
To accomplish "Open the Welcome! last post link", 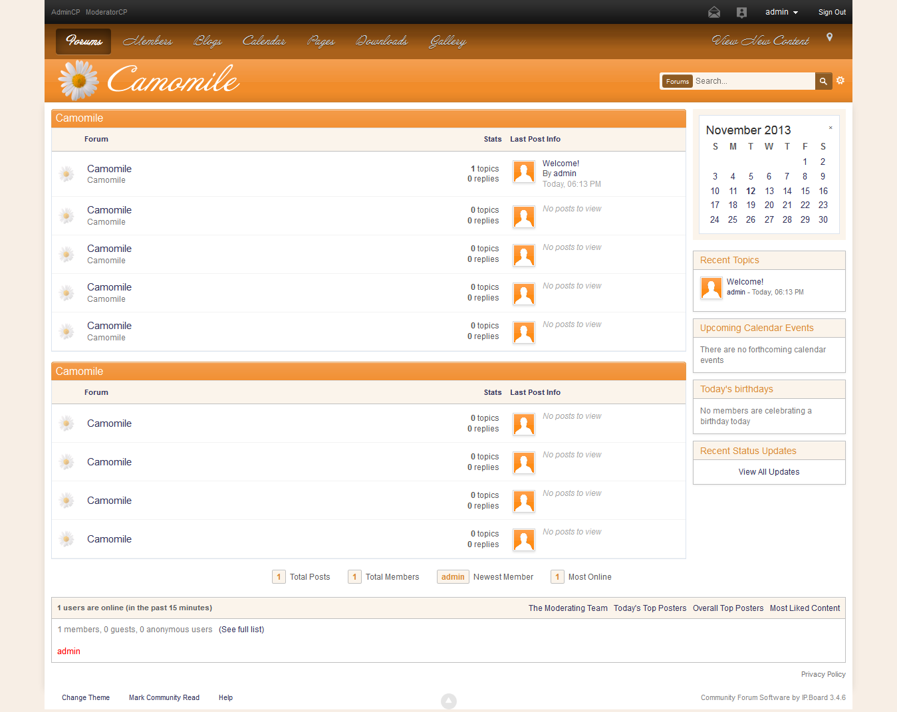I will [561, 164].
